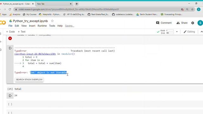Collapse the header with the chevron arrow
Image resolution: width=203 pixels, height=114 pixels.
(x=201, y=32)
